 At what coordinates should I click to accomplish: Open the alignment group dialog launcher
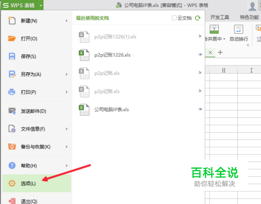(248, 45)
